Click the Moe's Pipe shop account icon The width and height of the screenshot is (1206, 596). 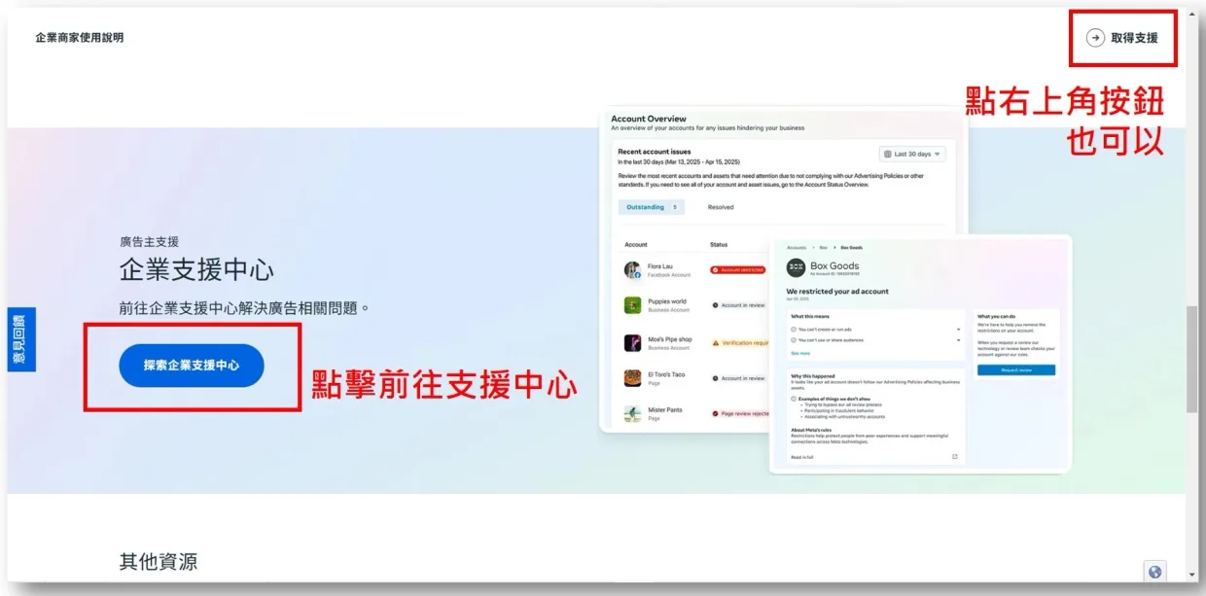[632, 342]
